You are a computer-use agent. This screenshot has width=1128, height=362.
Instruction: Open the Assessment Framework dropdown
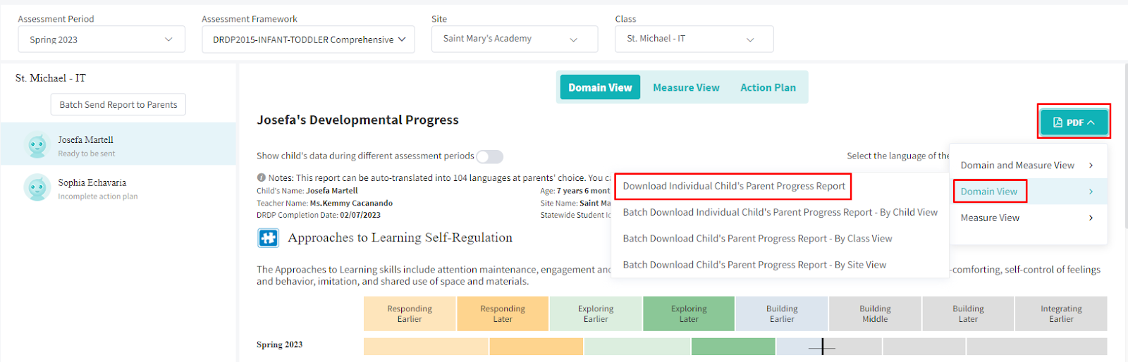(x=309, y=39)
